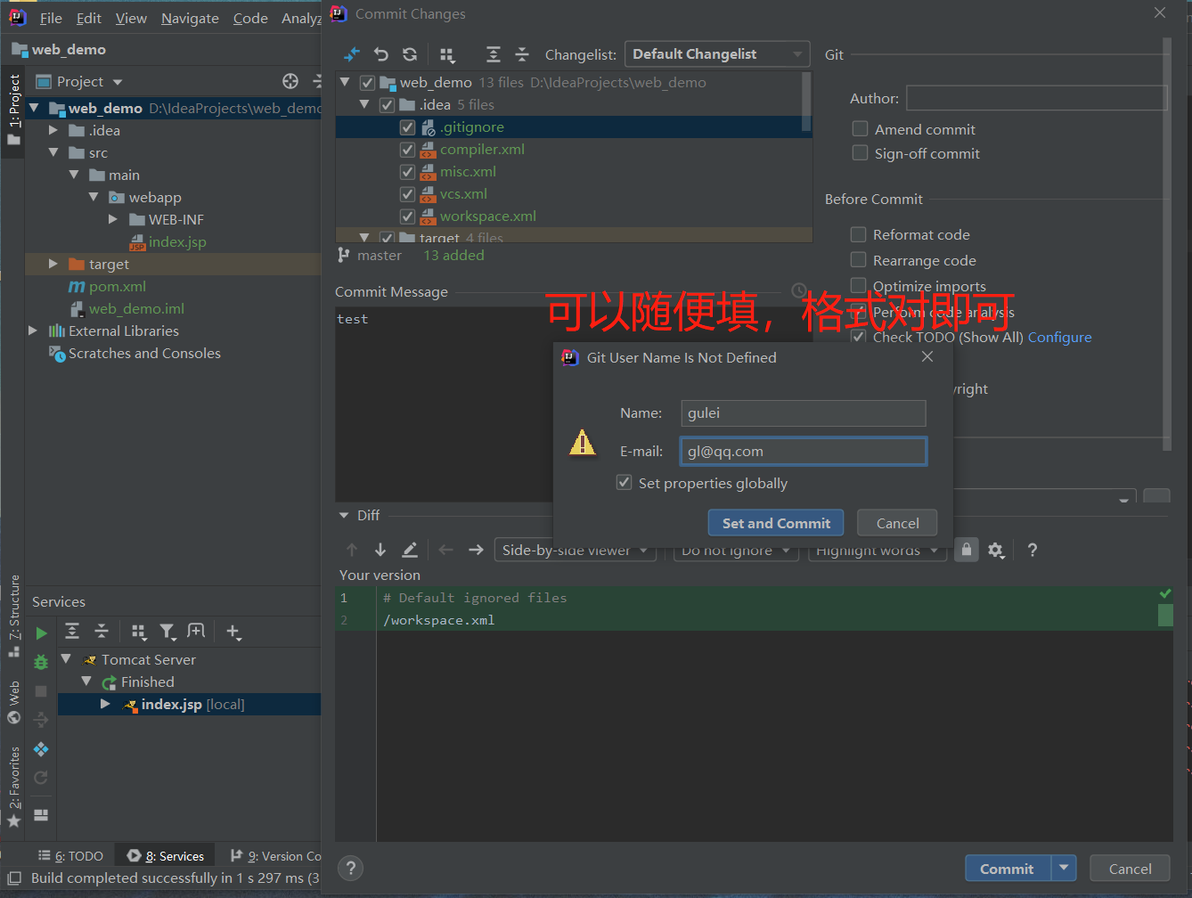Image resolution: width=1192 pixels, height=898 pixels.
Task: Click the help button at dialog bottom-left
Action: click(351, 869)
